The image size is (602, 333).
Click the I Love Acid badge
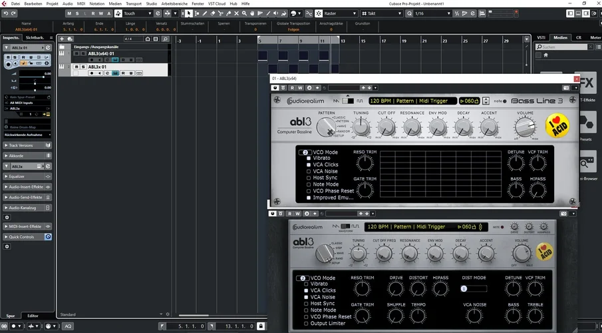point(557,125)
